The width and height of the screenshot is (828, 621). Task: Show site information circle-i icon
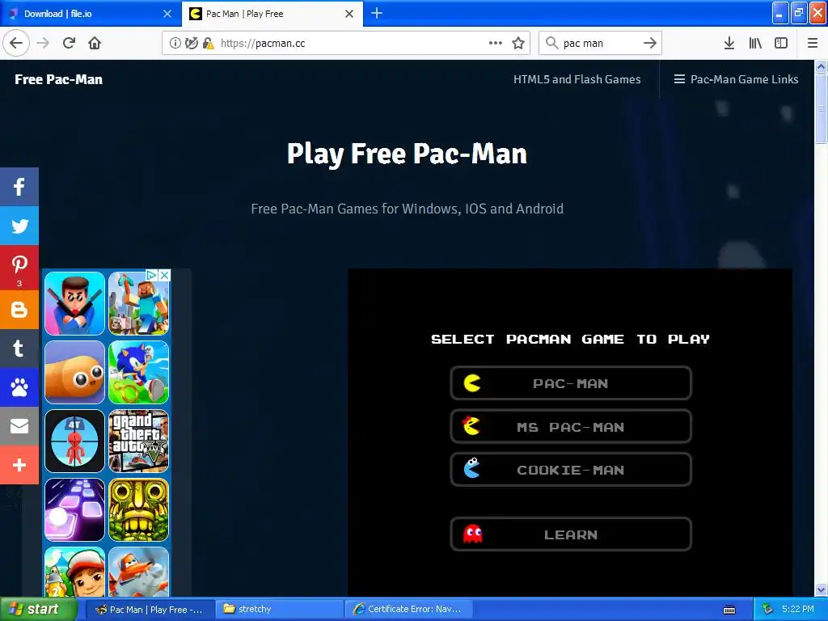click(175, 43)
